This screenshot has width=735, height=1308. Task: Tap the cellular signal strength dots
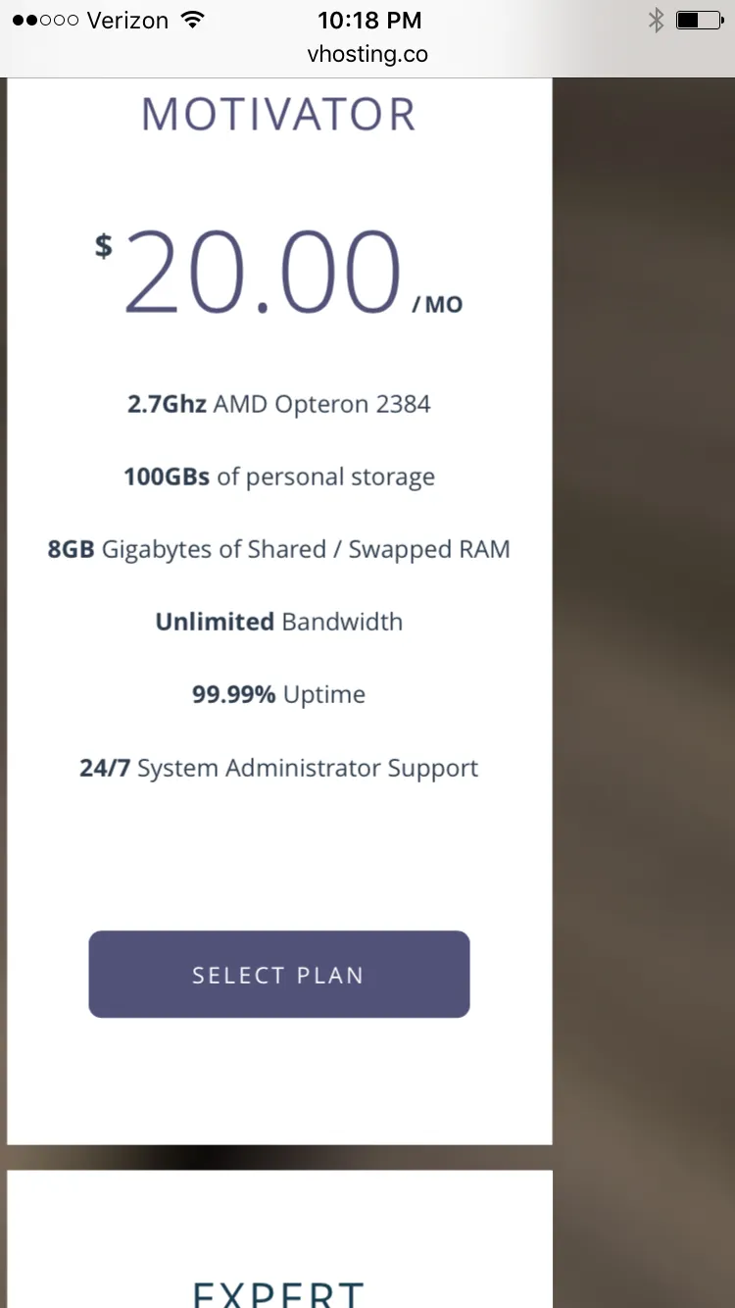coord(45,21)
